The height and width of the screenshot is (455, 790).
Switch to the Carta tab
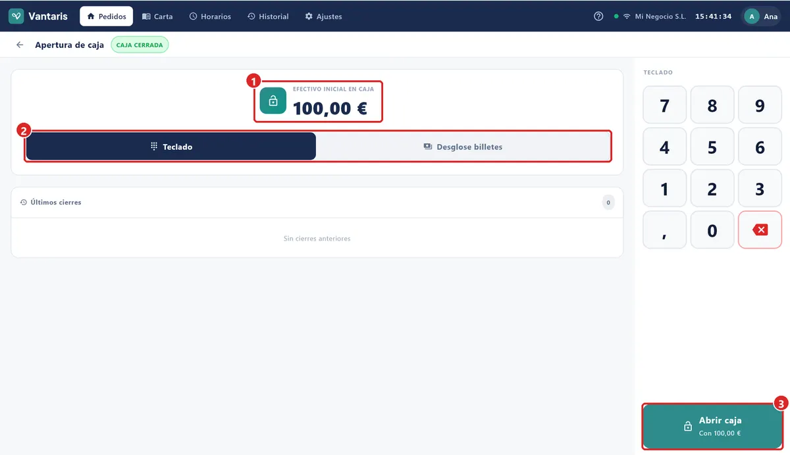[x=157, y=16]
